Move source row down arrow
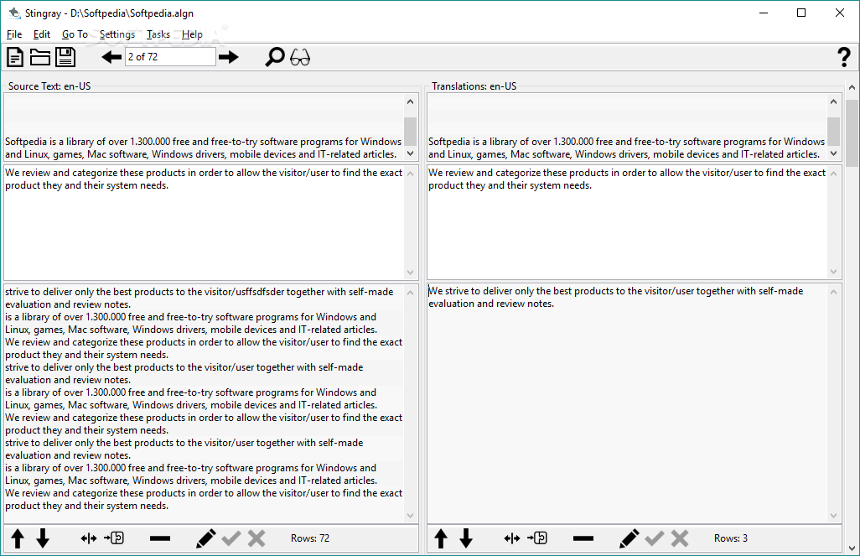 pyautogui.click(x=43, y=538)
